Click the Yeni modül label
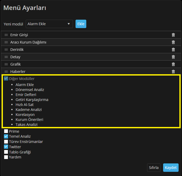Screen dimensions: 182x176 tap(13, 24)
